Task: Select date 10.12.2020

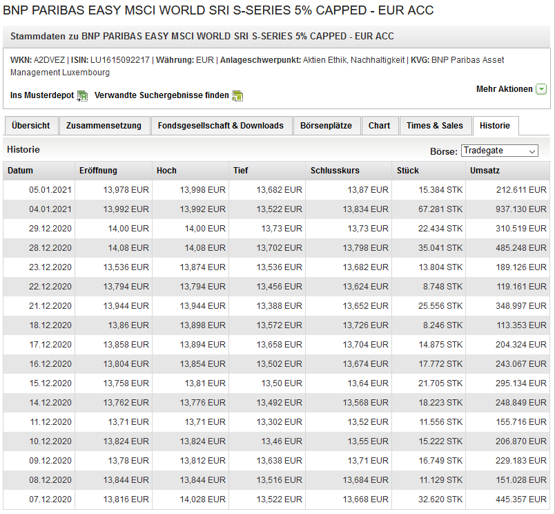Action: coord(50,441)
